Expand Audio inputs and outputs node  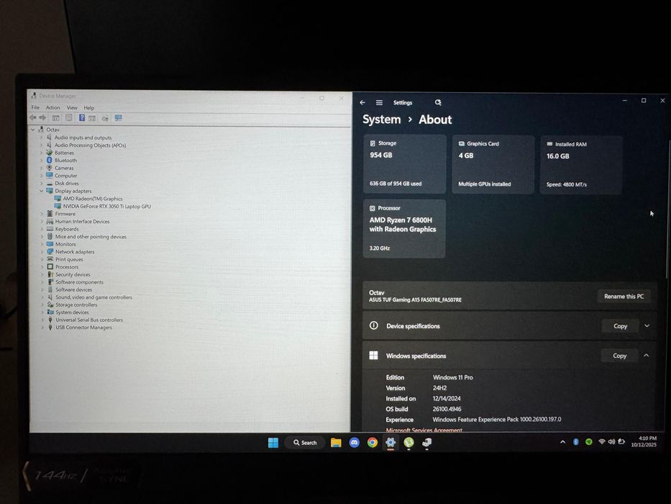42,138
